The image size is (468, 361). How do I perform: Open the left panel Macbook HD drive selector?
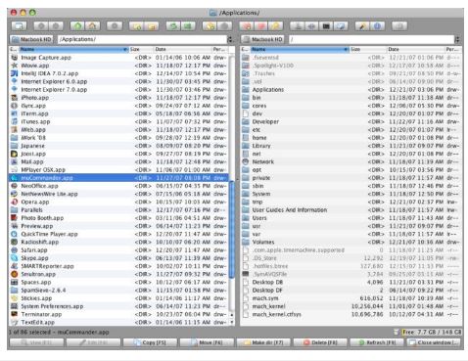click(x=31, y=39)
